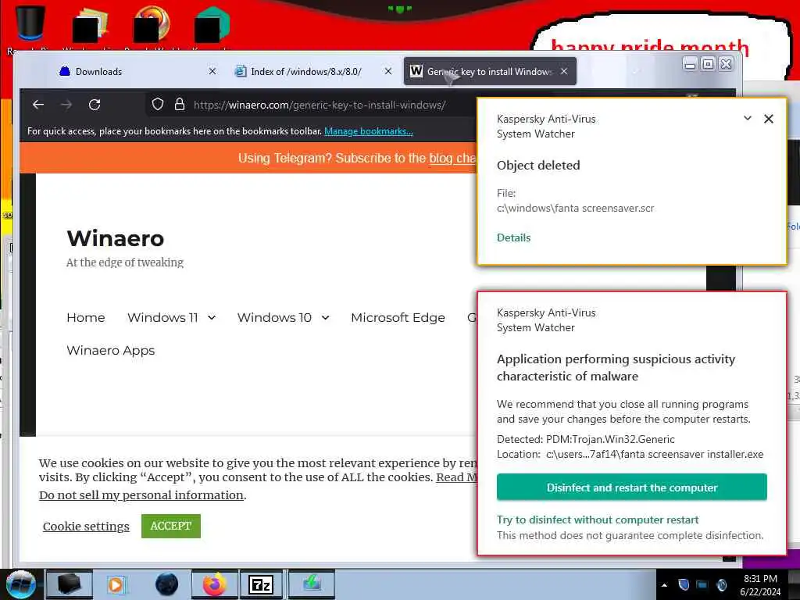Screen dimensions: 800x600
Task: Open the black box taskbar icon
Action: click(70, 584)
